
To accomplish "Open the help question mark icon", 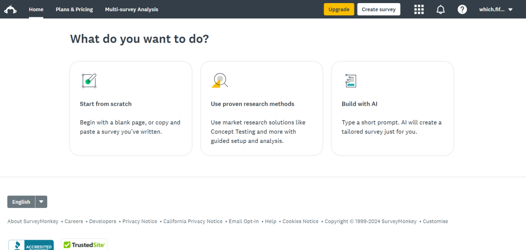I will click(x=462, y=9).
